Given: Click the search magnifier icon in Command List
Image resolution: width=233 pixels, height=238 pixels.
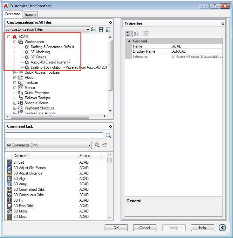Looking at the screenshot, I should tap(108, 135).
